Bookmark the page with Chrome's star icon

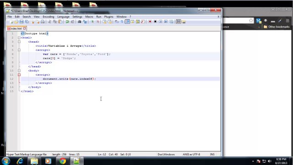tap(251, 21)
